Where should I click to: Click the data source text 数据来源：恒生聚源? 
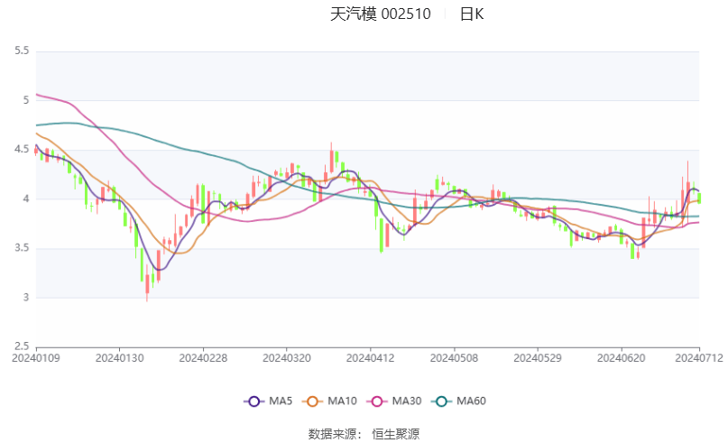point(364,434)
